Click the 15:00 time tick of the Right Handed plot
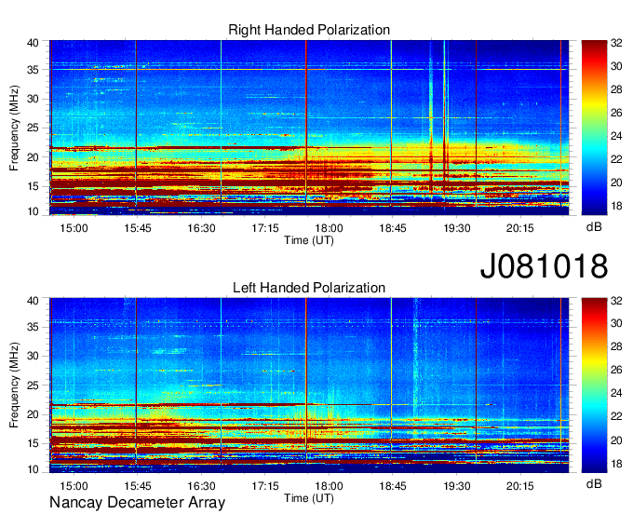The height and width of the screenshot is (514, 633). point(74,228)
